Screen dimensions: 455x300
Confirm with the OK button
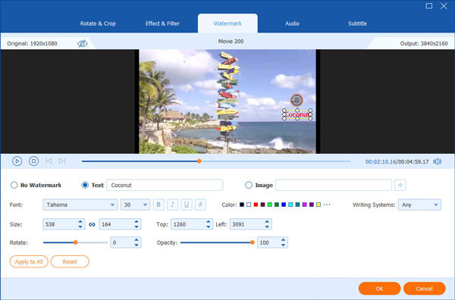coord(379,289)
